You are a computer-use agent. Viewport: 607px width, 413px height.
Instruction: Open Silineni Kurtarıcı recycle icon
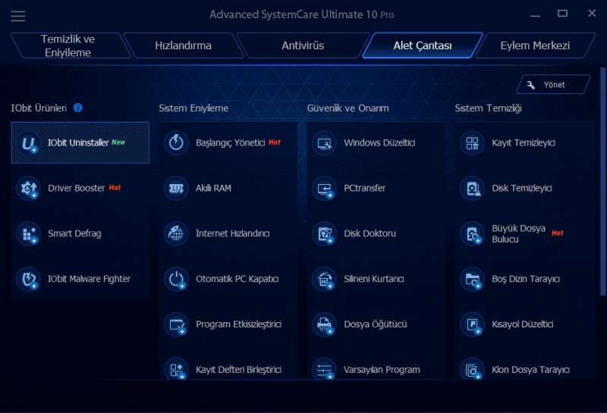324,279
